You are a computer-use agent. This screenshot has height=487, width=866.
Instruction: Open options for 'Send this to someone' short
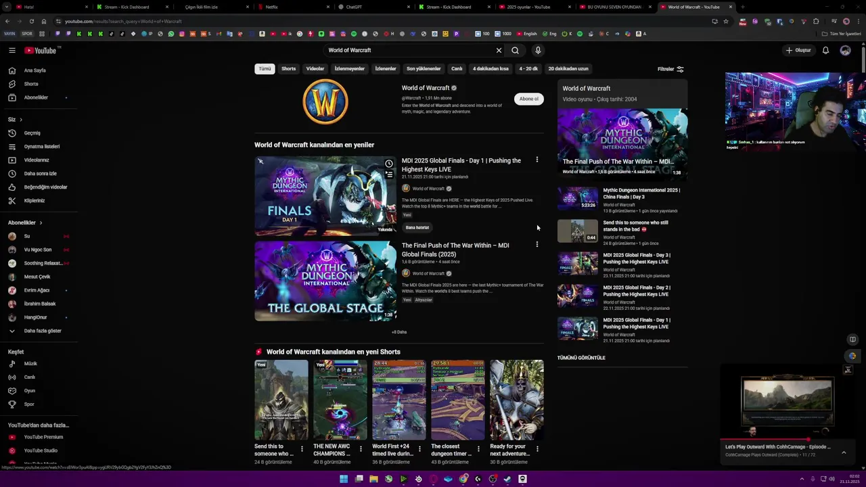point(302,448)
